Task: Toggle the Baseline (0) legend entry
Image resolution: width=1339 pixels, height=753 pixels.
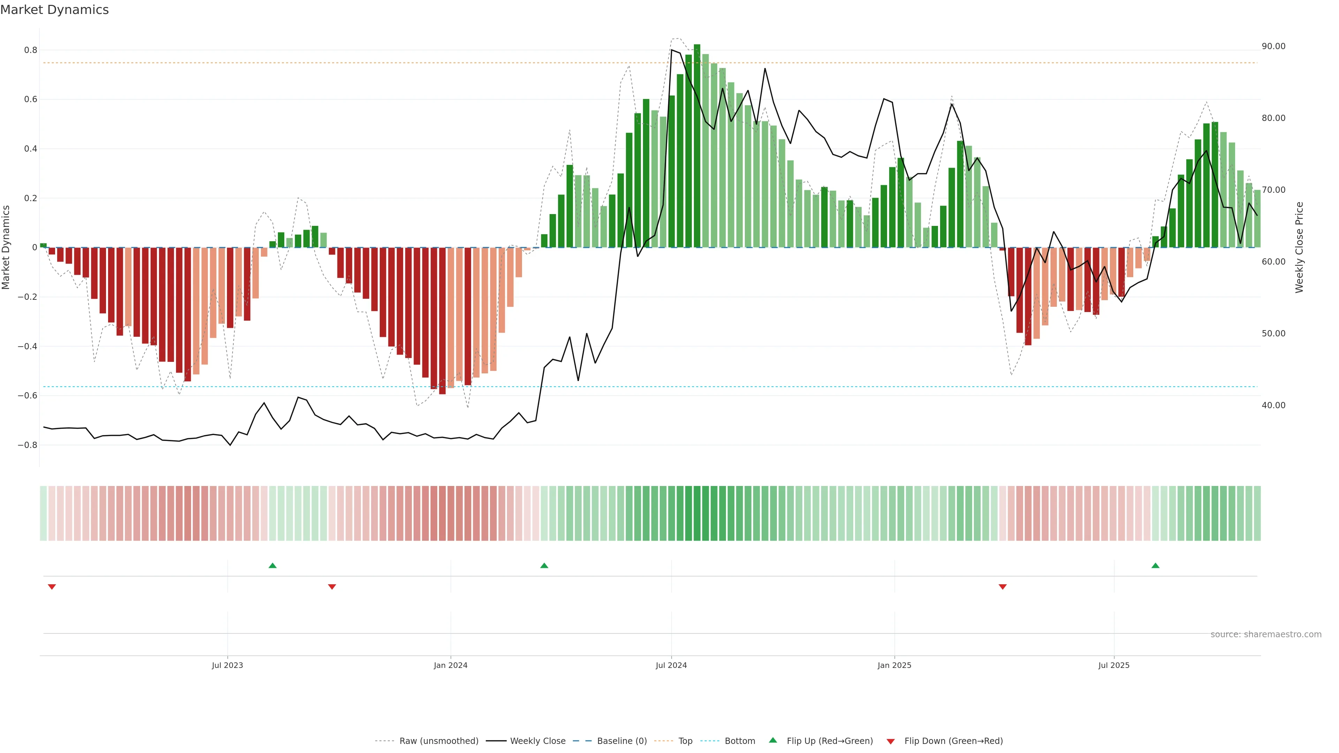Action: pyautogui.click(x=622, y=741)
